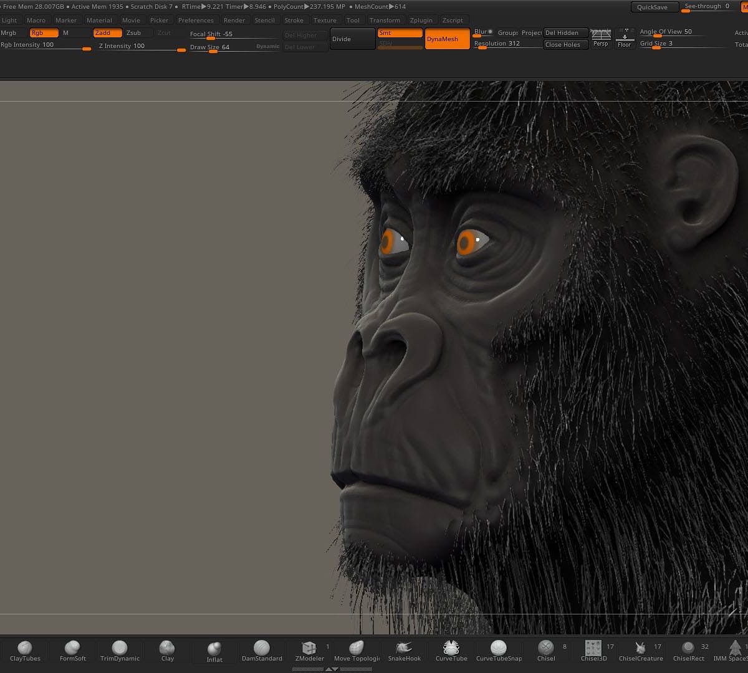Toggle DynaMesh Project option
Viewport: 748px width, 673px height.
pyautogui.click(x=532, y=33)
